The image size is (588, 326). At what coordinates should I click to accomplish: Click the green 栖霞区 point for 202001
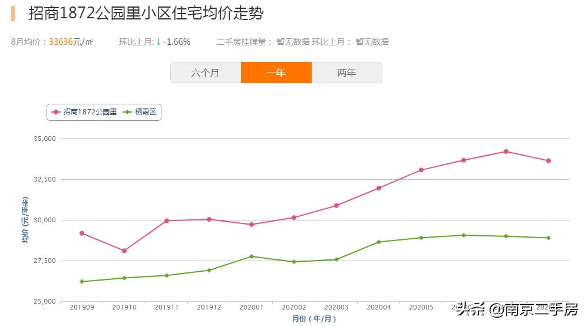click(252, 256)
